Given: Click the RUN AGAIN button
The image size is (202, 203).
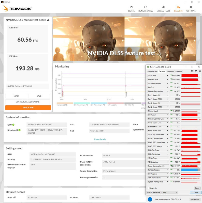Looking at the screenshot, I should point(28,108).
